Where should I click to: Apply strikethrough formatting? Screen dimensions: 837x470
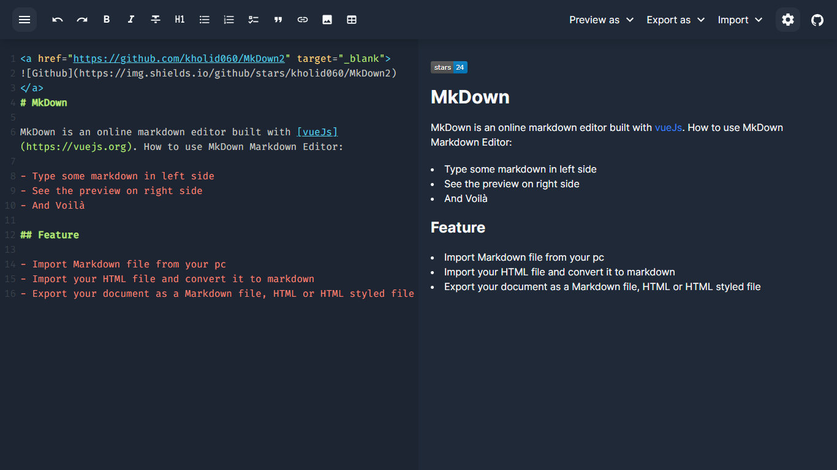pos(156,20)
